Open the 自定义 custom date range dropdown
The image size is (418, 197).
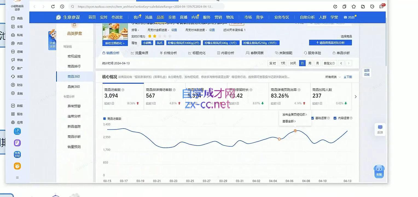[329, 63]
